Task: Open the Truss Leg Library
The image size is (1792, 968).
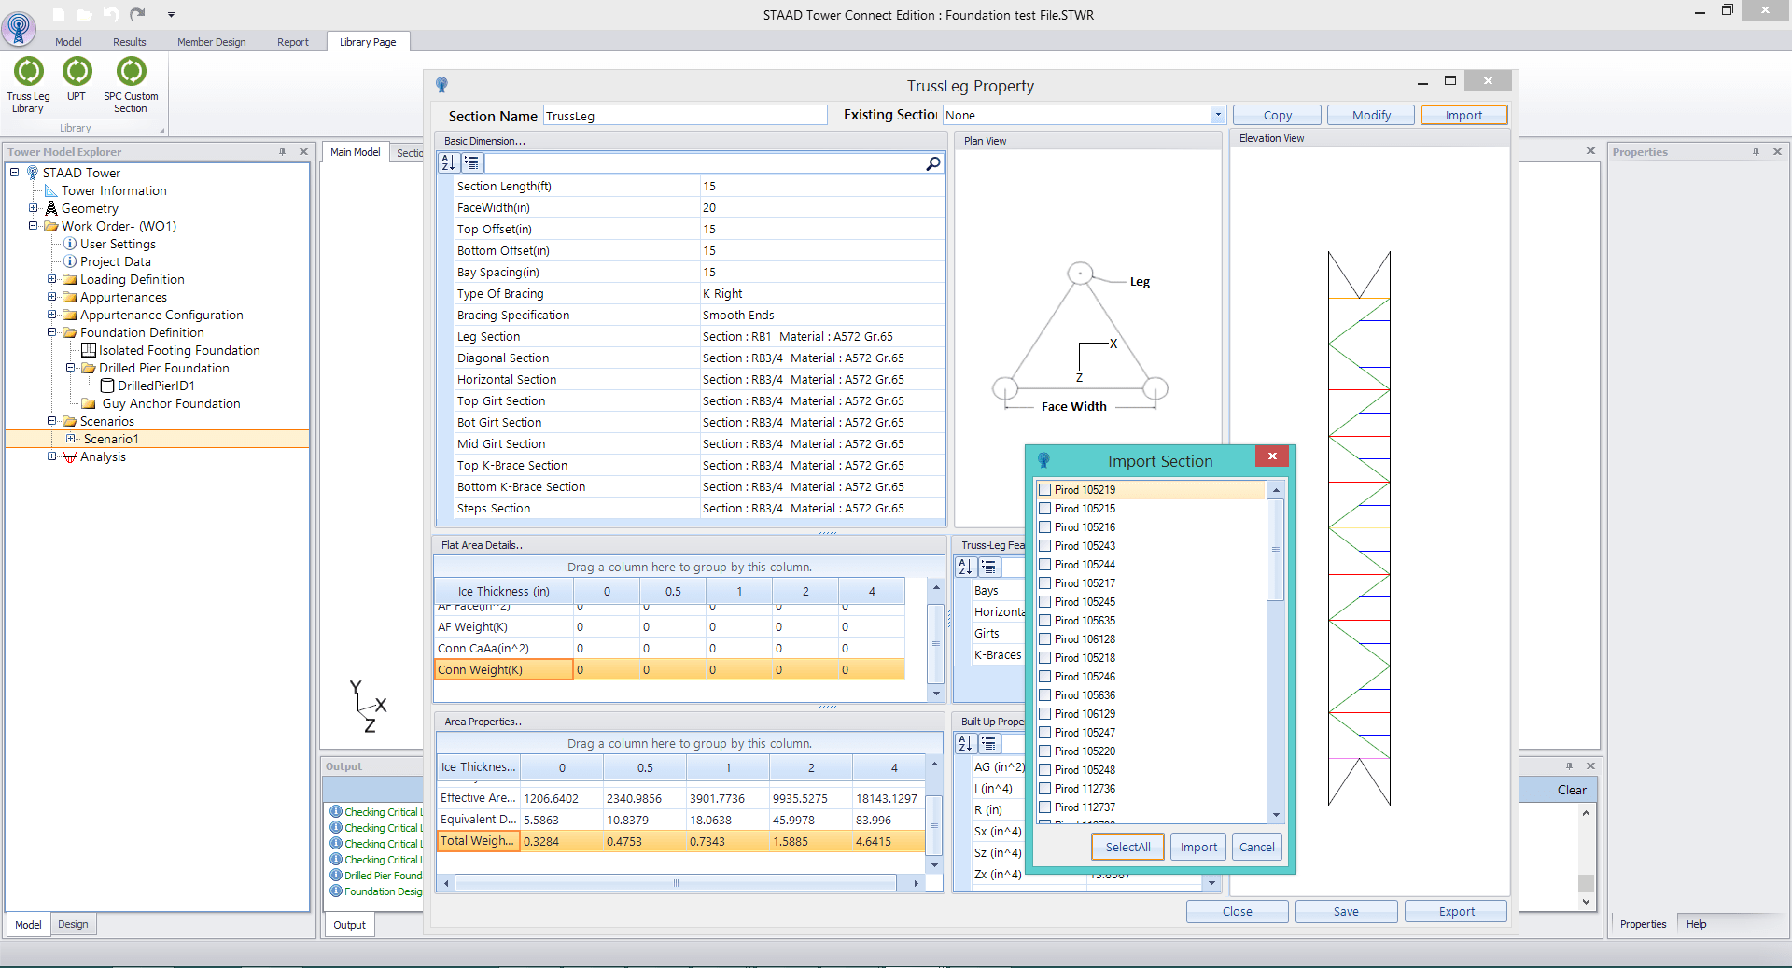Action: [29, 85]
